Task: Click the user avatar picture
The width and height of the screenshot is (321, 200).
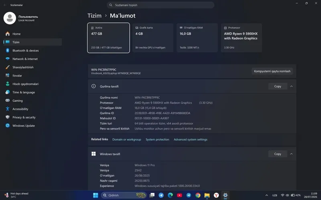Action: (10, 18)
